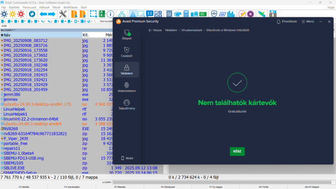This screenshot has width=336, height=189.
Task: Launch the paint palette icon
Action: (177, 14)
